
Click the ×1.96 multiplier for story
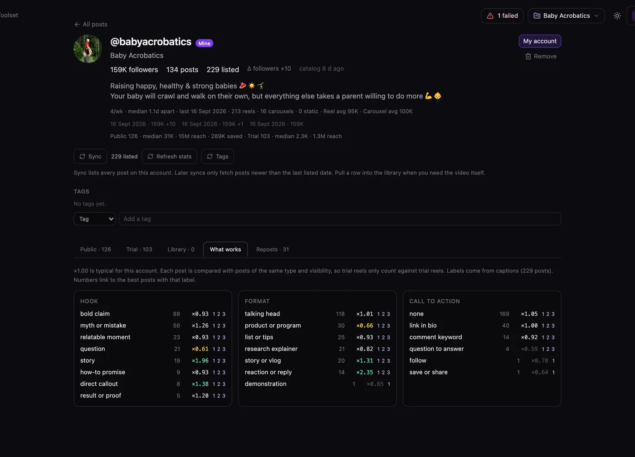(x=200, y=361)
